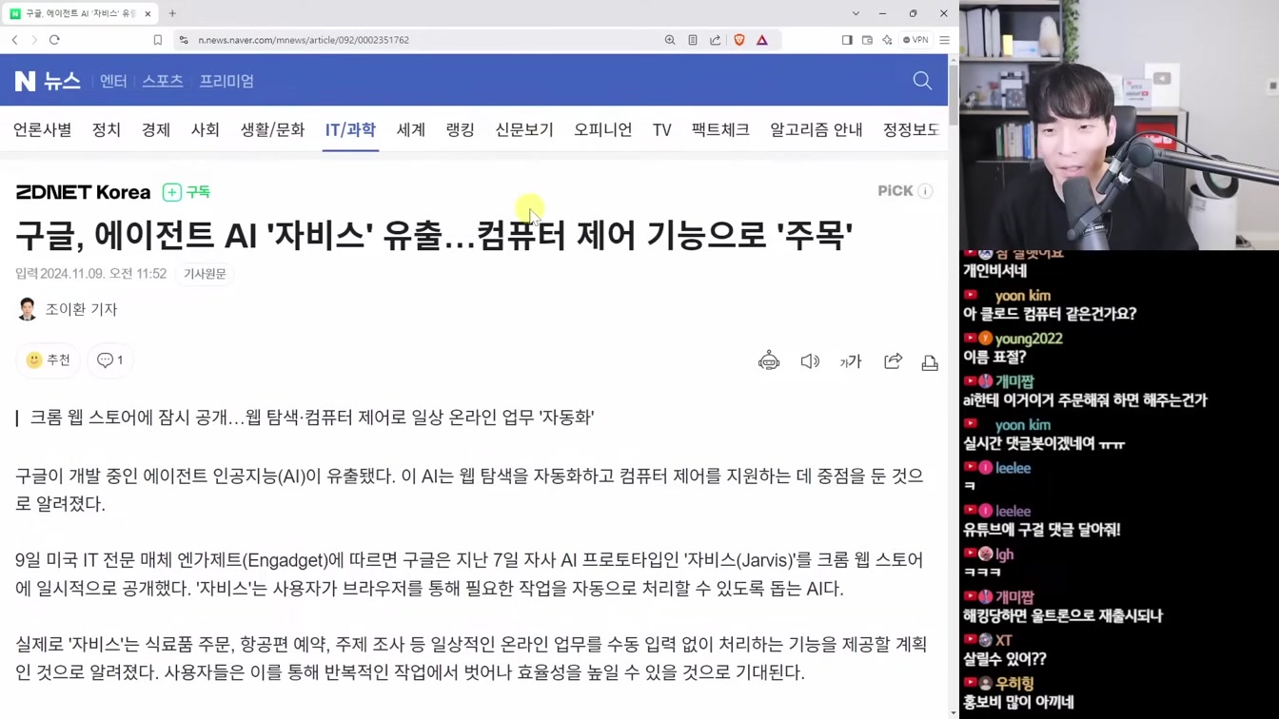The height and width of the screenshot is (719, 1279).
Task: Click the Naver N logo
Action: click(x=25, y=81)
